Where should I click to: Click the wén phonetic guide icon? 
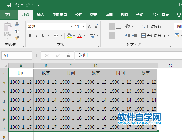click(93, 36)
